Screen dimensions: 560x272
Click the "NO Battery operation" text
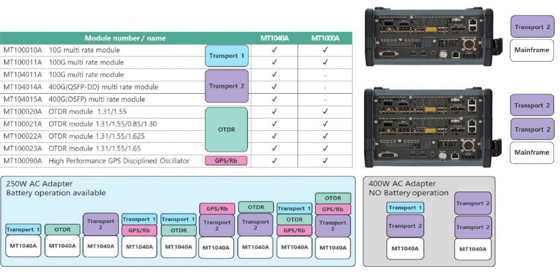coord(409,193)
